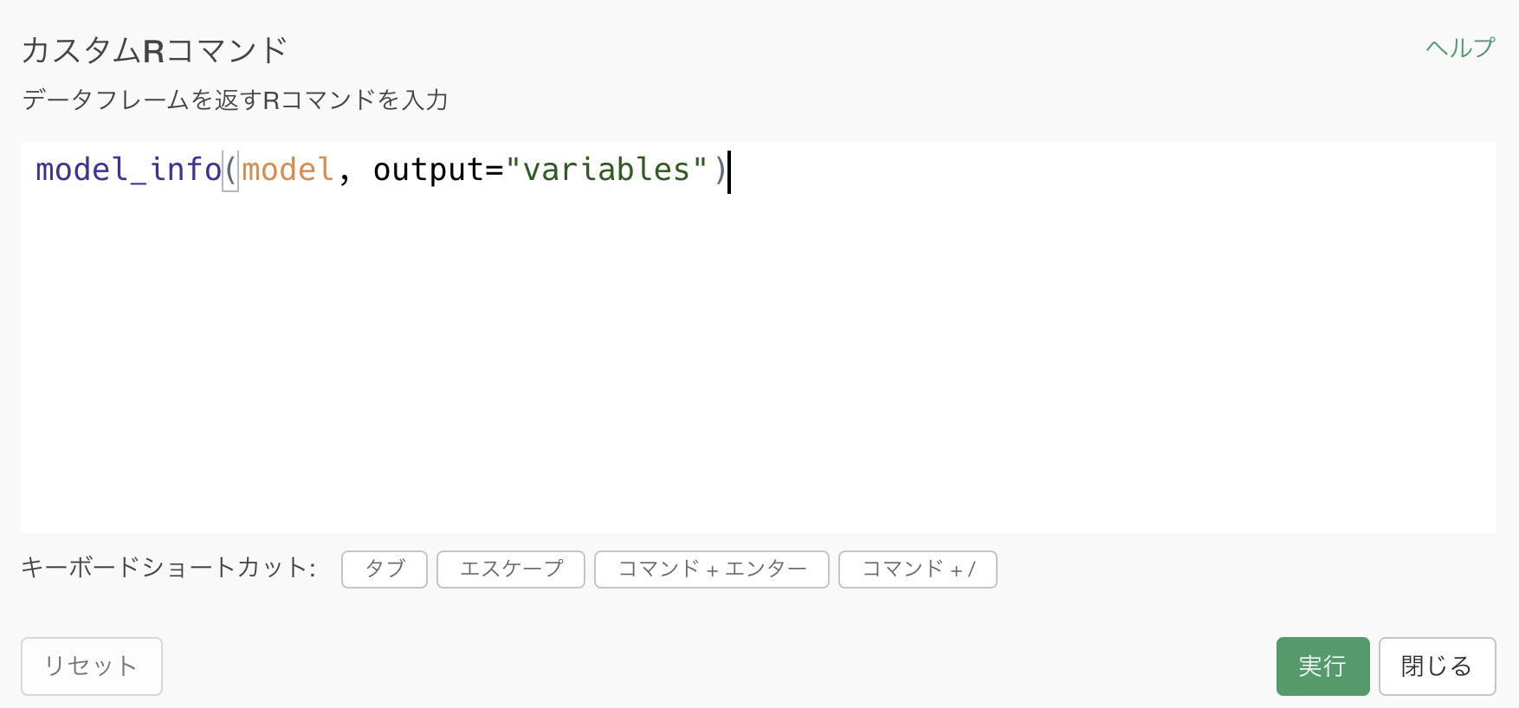Click the opening parenthesis after model_info
This screenshot has height=708, width=1519.
coord(230,170)
